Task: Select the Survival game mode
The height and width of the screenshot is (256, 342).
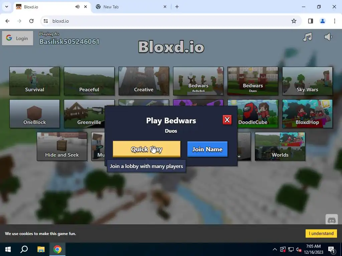Action: [x=34, y=81]
